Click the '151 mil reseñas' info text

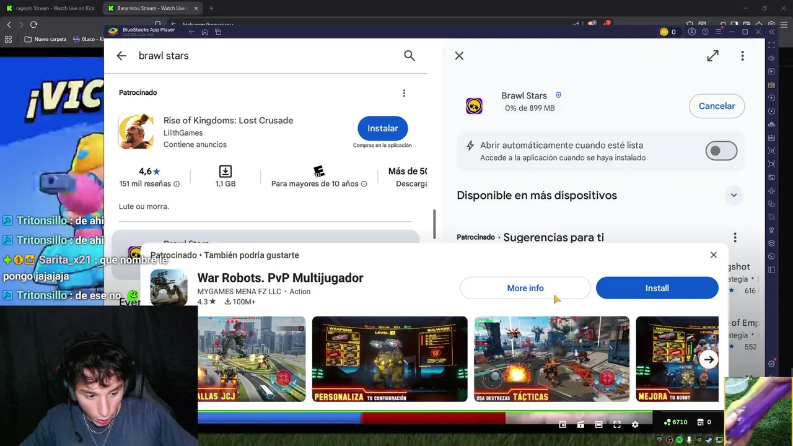pos(149,184)
